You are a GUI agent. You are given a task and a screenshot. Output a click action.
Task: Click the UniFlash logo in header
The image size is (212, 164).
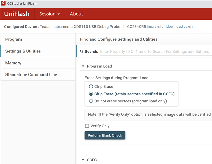coord(17,14)
